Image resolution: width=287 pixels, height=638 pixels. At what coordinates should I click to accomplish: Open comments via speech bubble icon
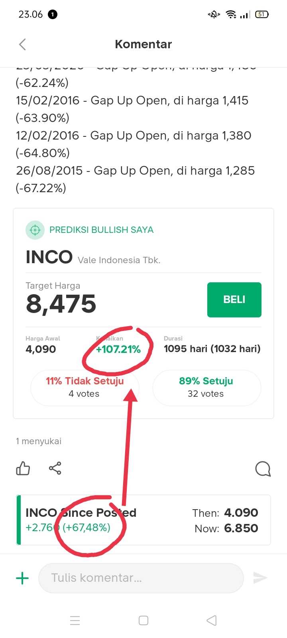pyautogui.click(x=263, y=469)
